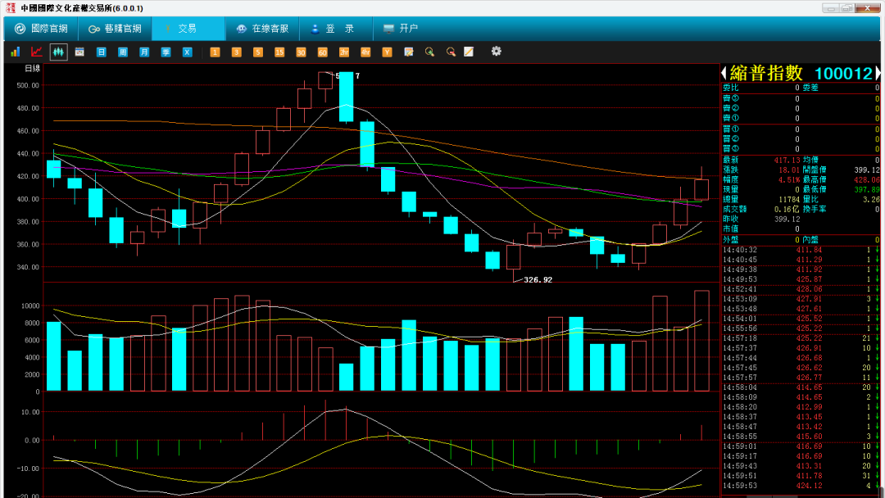Select the quarterly (季) period icon
The height and width of the screenshot is (498, 885).
[166, 52]
